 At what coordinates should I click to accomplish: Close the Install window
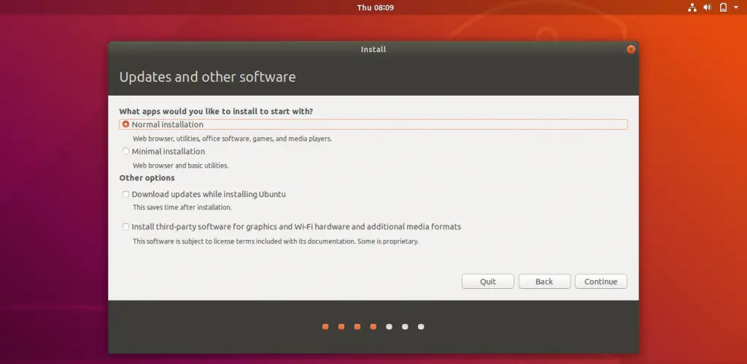[631, 50]
